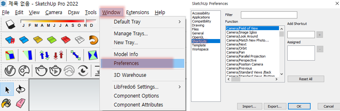Click the blue up-down arrows icon
This screenshot has width=340, height=111.
pyautogui.click(x=45, y=55)
